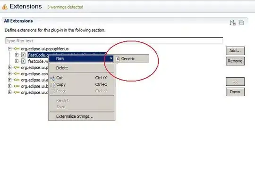Click the extension icon beside org.eclipse.ui.c

pos(17,92)
